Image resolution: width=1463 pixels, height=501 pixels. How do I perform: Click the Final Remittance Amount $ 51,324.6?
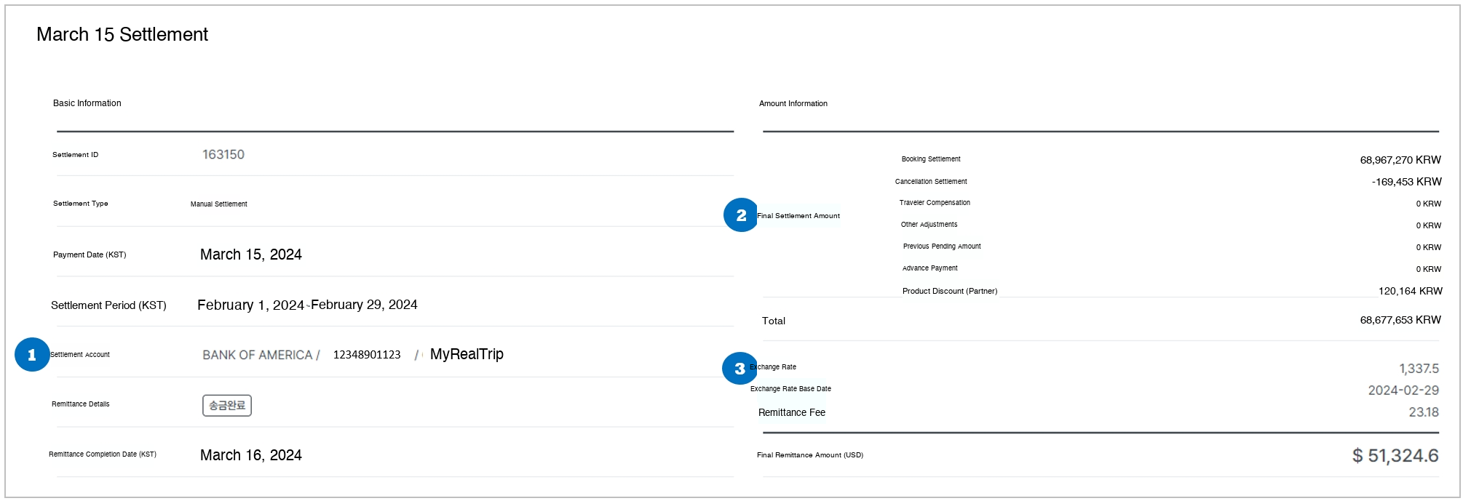click(1395, 456)
